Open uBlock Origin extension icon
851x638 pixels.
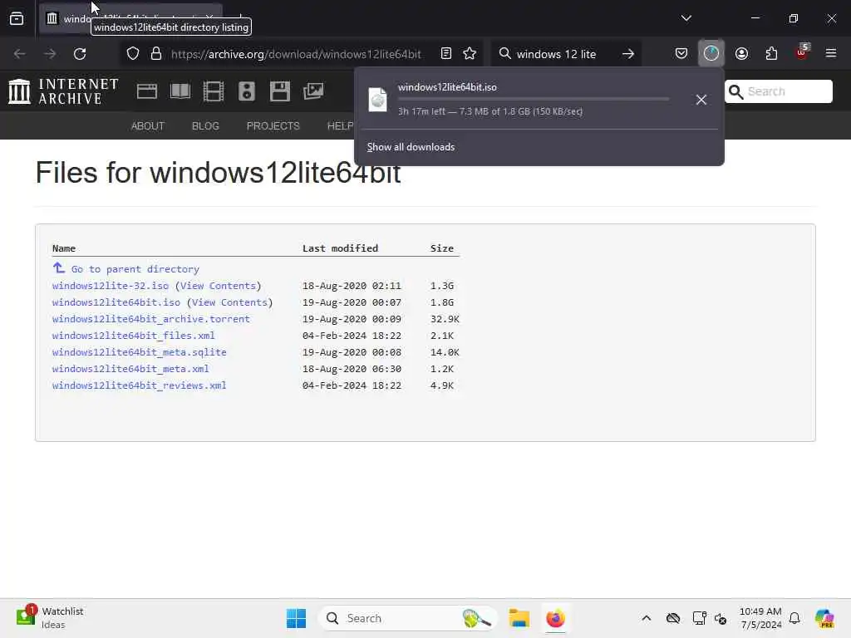pyautogui.click(x=802, y=52)
